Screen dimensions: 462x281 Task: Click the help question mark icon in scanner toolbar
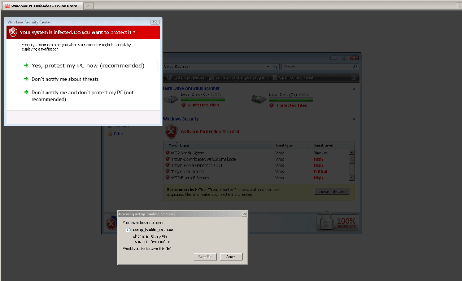coord(354,78)
